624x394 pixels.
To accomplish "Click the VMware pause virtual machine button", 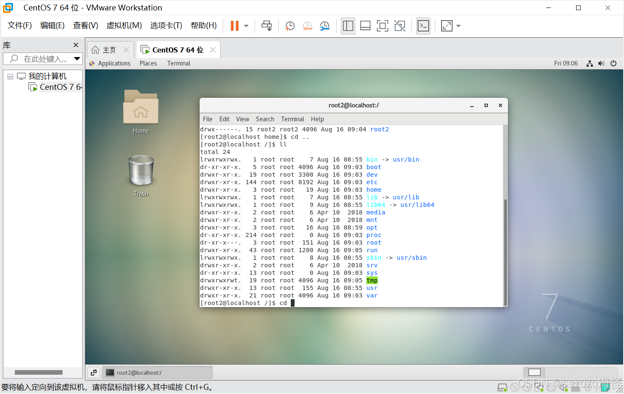I will [234, 26].
